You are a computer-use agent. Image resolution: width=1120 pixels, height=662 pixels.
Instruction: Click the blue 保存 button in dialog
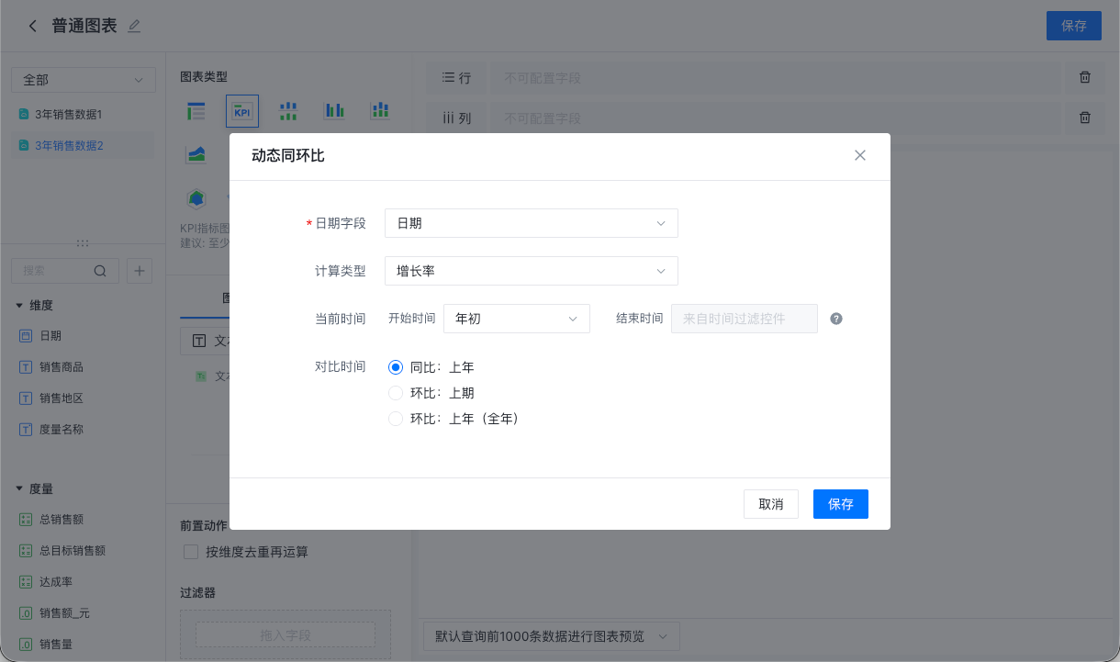click(x=841, y=504)
